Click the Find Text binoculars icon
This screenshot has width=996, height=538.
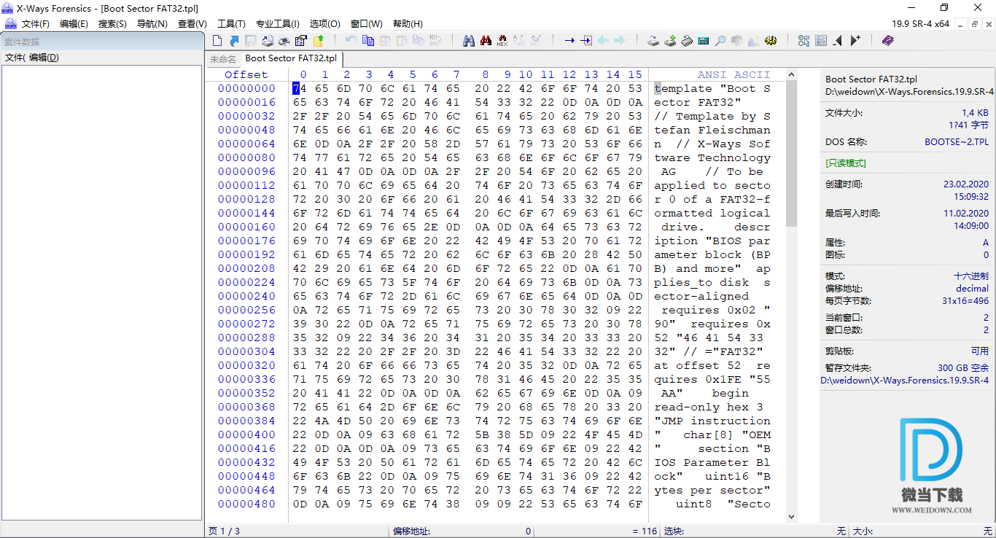[469, 41]
